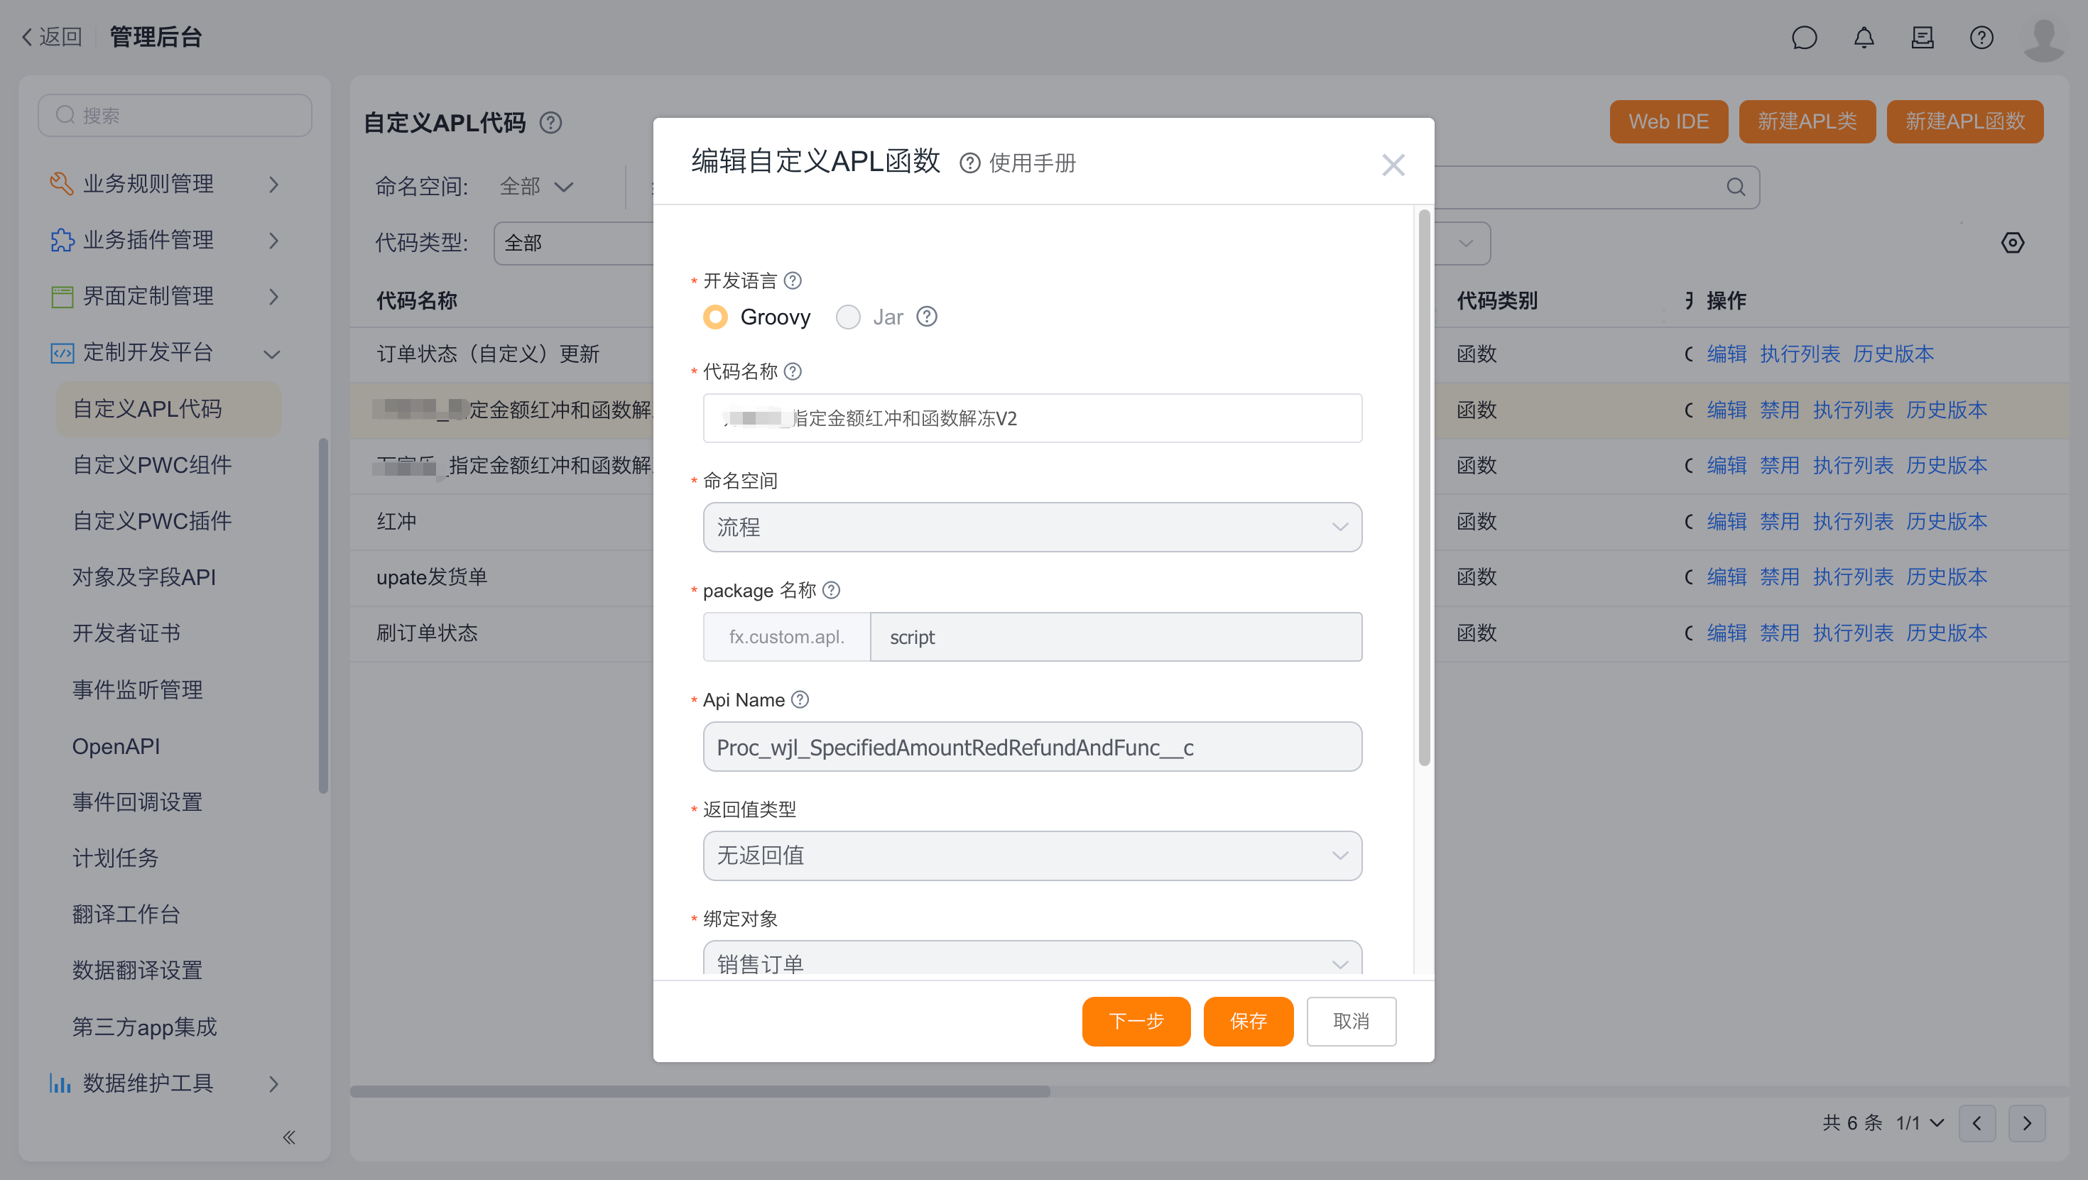Screen dimensions: 2088x1180
Task: Click the 代码名称 input field
Action: [1032, 418]
